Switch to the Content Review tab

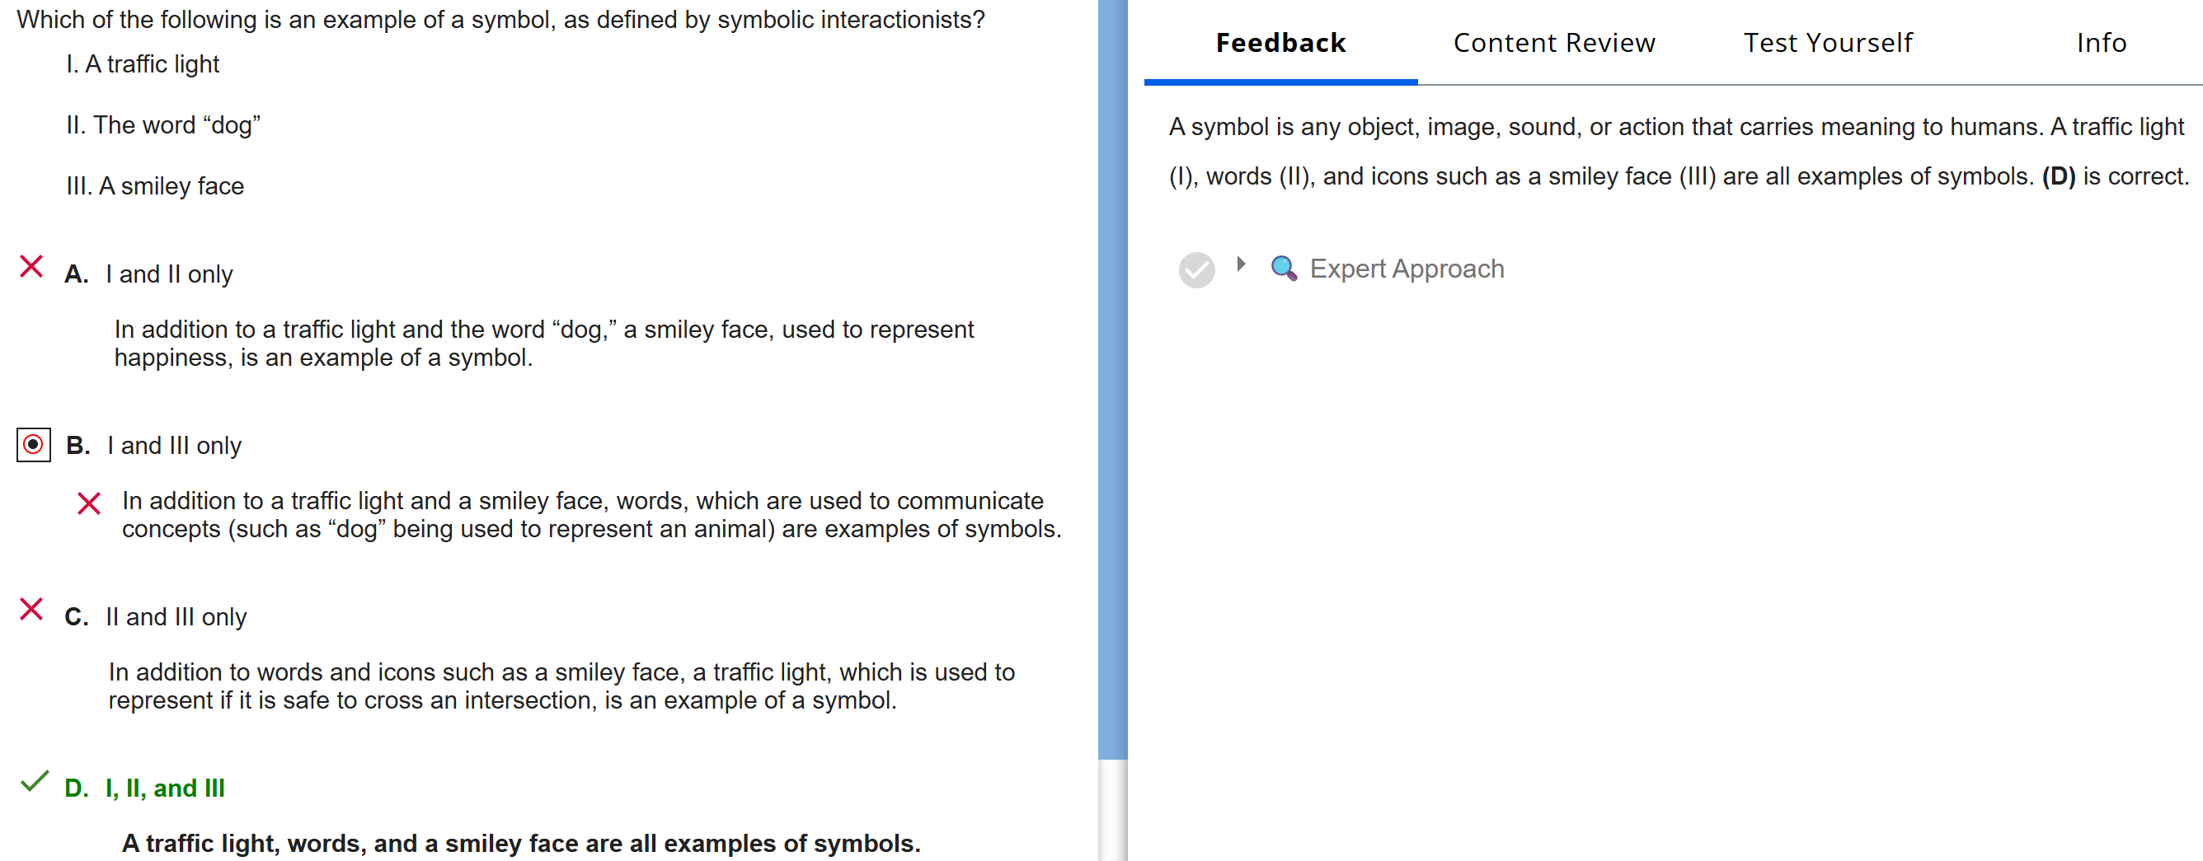1554,43
